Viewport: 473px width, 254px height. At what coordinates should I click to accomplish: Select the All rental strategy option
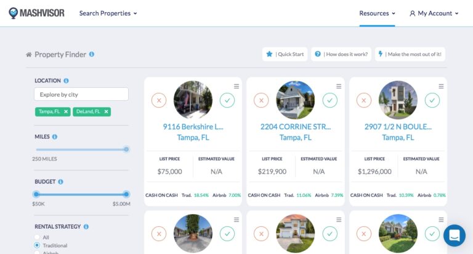point(38,237)
